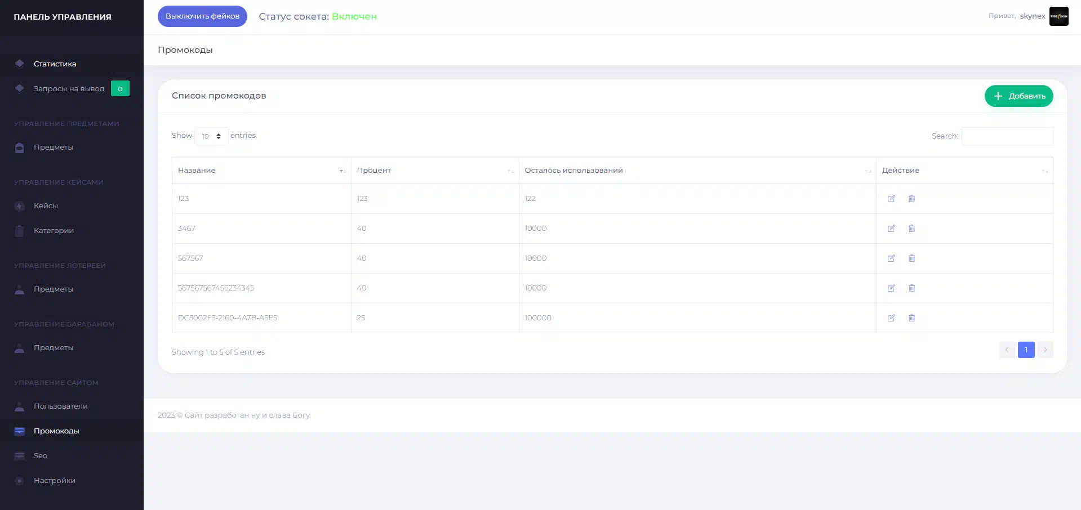
Task: Toggle fakes off with Выключить фейков button
Action: pos(202,16)
